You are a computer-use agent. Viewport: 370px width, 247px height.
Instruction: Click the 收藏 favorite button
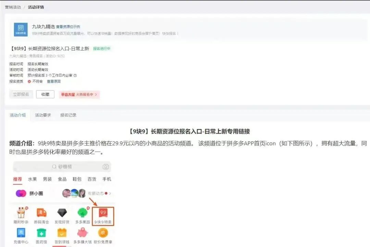[x=45, y=94]
